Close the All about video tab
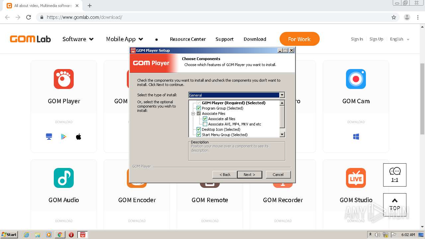425x239 pixels. click(x=77, y=6)
